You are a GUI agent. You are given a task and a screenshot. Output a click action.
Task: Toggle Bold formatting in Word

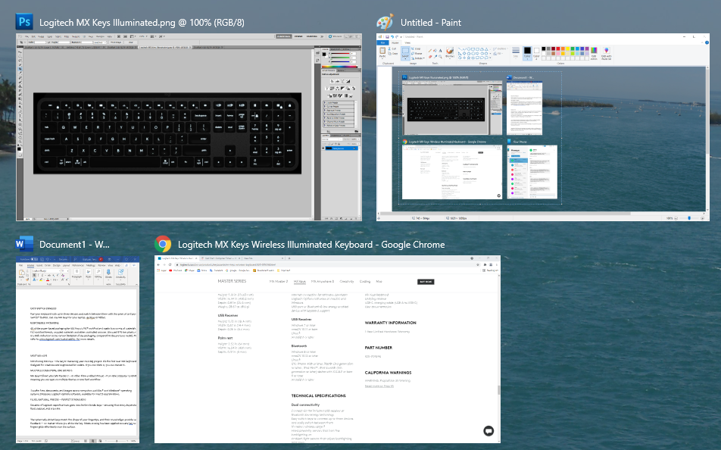33,275
